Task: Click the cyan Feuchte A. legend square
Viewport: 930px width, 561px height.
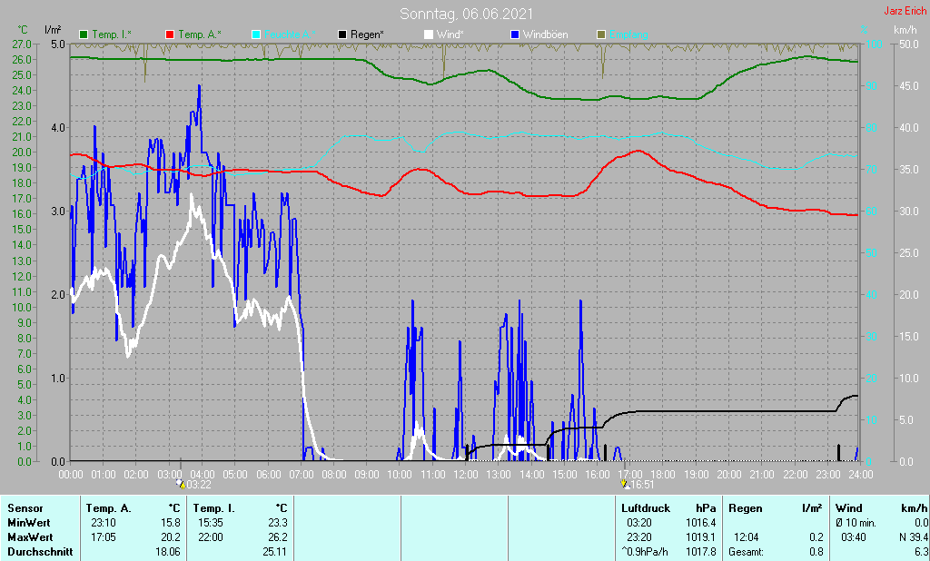Action: point(255,34)
